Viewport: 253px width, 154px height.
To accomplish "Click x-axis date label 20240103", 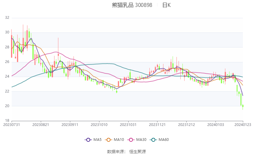I will 215,125.
